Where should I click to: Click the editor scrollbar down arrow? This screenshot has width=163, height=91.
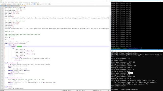[110, 89]
